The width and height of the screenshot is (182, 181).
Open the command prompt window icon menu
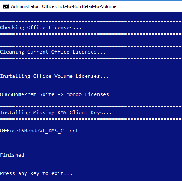6,6
